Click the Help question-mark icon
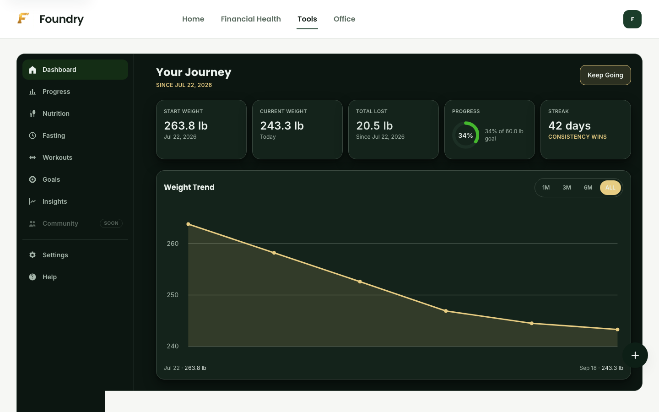Image resolution: width=659 pixels, height=412 pixels. click(x=32, y=277)
